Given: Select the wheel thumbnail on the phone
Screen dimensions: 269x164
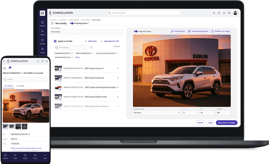Looking at the screenshot, I should point(24,127).
